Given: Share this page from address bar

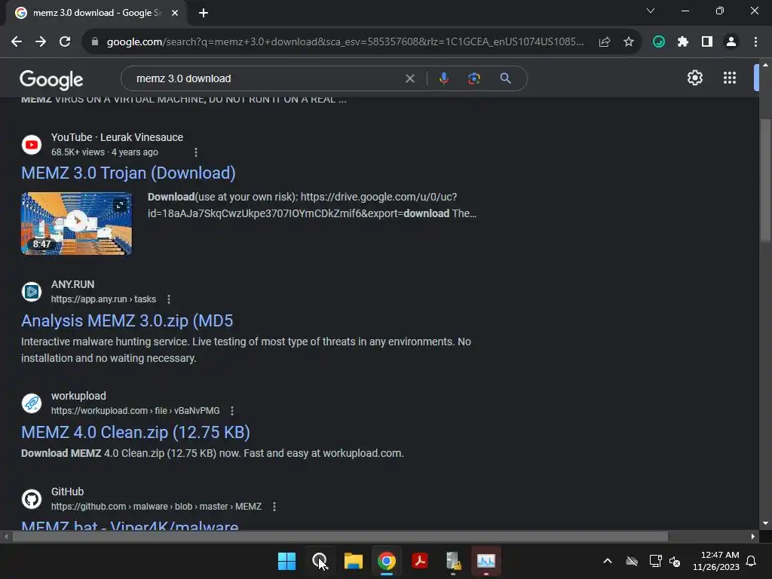Looking at the screenshot, I should click(x=605, y=42).
